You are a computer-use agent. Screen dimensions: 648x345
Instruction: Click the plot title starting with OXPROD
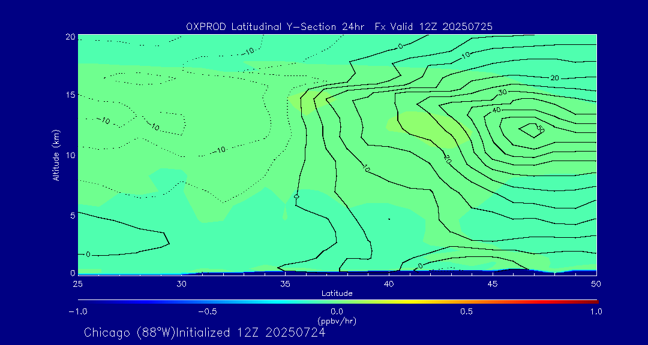point(340,26)
